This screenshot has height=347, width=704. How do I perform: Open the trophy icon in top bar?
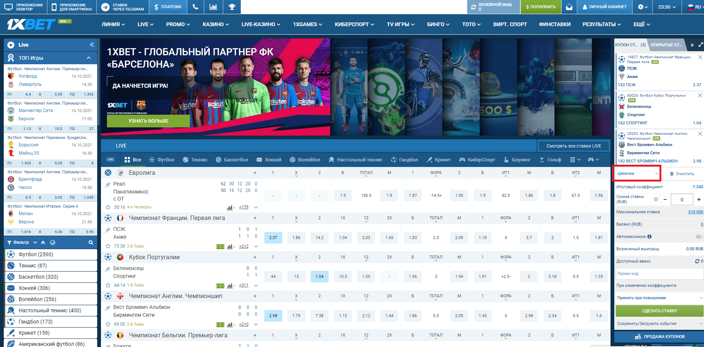point(232,7)
